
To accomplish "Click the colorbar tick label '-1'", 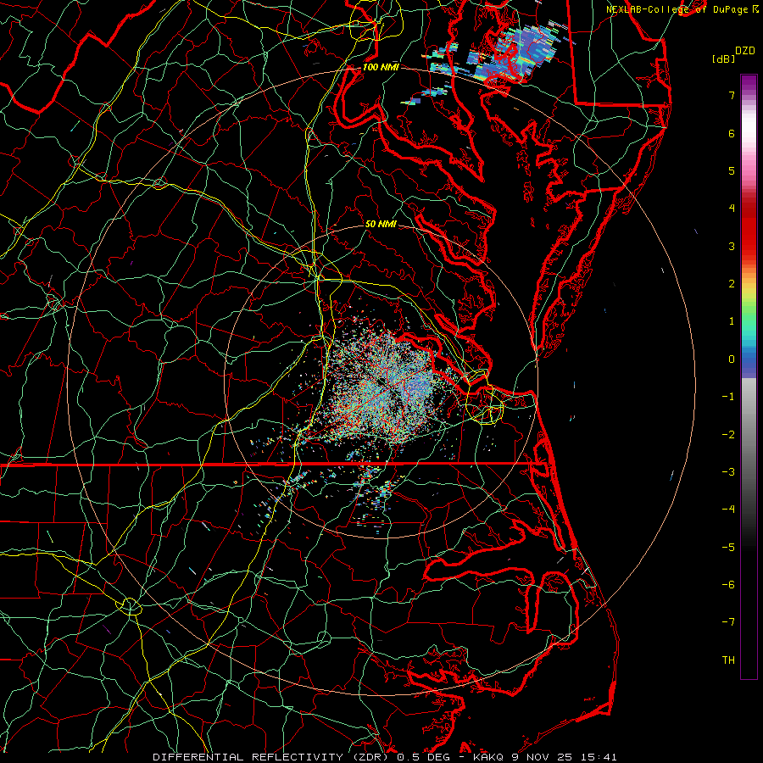I will point(728,397).
